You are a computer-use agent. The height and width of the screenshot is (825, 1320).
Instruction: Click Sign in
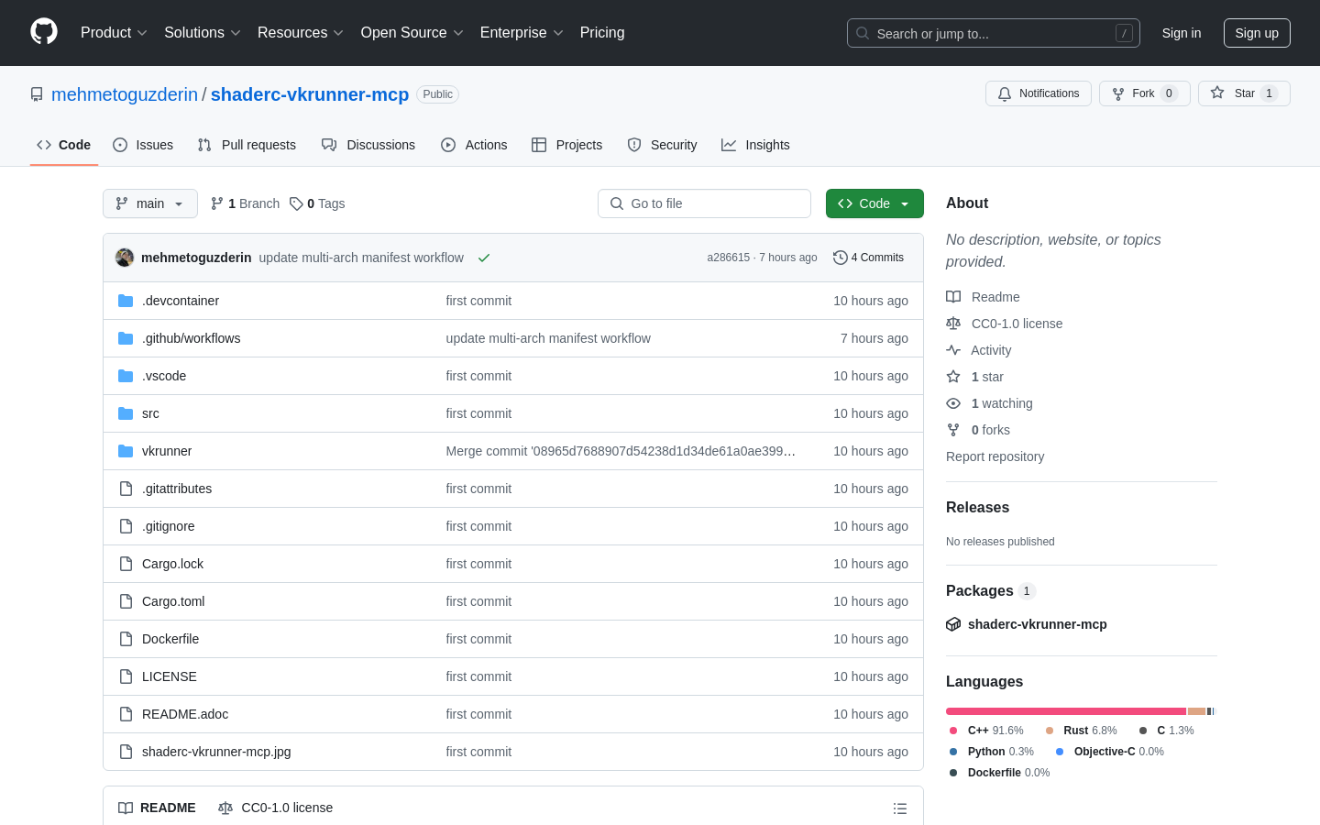1182,33
